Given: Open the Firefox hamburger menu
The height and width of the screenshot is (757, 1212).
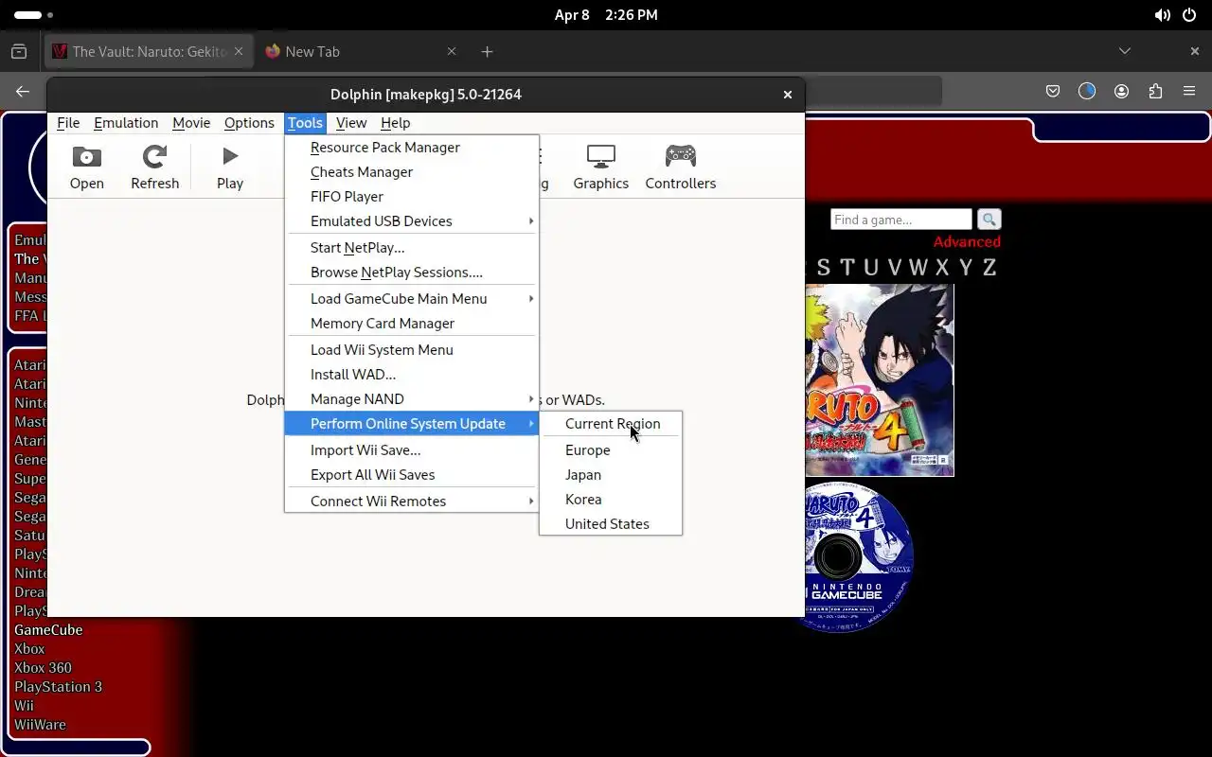Looking at the screenshot, I should (x=1189, y=91).
